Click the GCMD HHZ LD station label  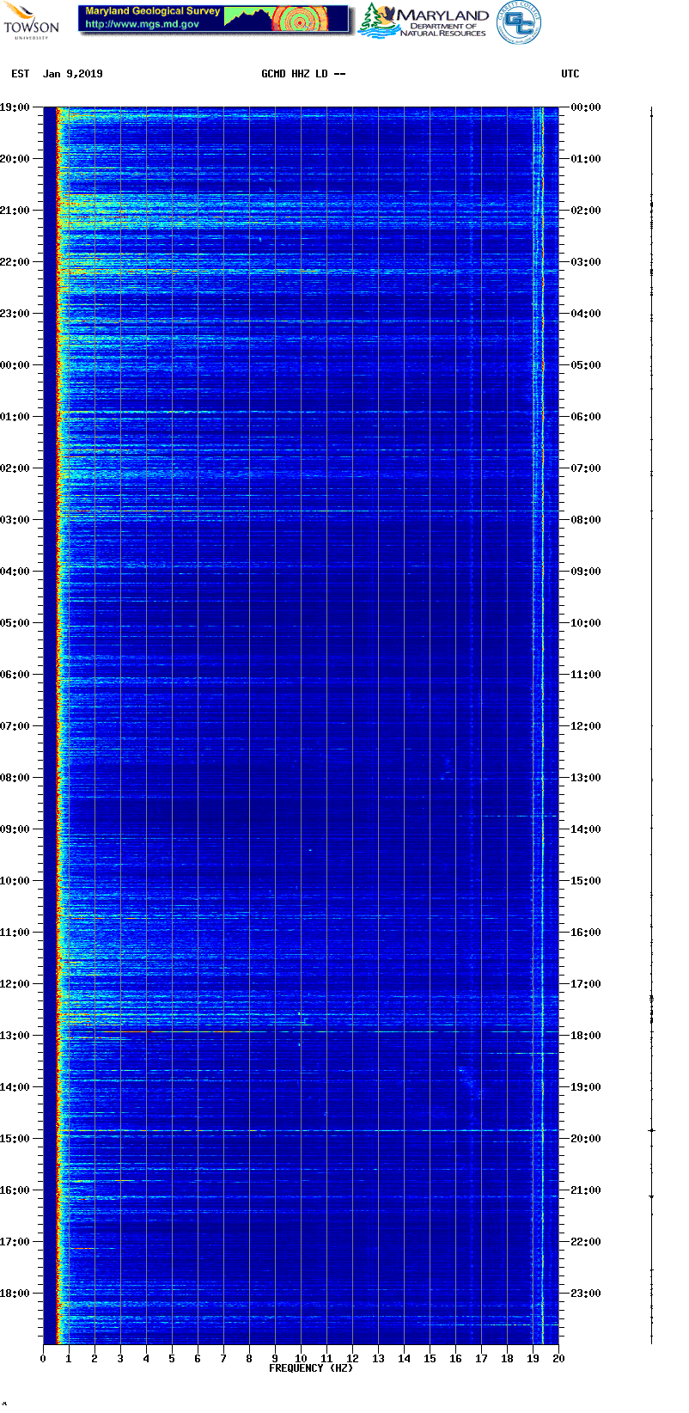coord(303,74)
